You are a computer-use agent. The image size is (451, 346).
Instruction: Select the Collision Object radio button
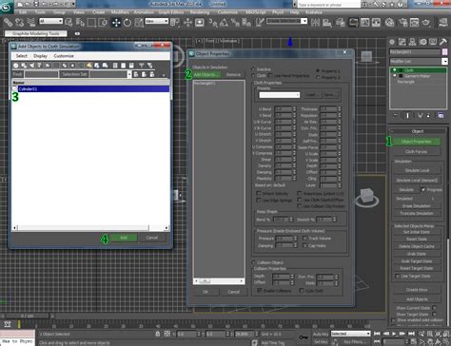[x=253, y=262]
